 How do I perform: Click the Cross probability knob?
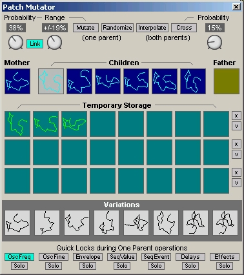coord(214,42)
